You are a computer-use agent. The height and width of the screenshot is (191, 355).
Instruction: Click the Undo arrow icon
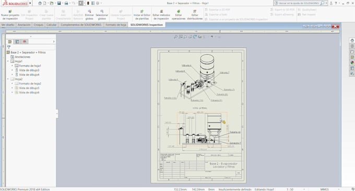coord(74,3)
